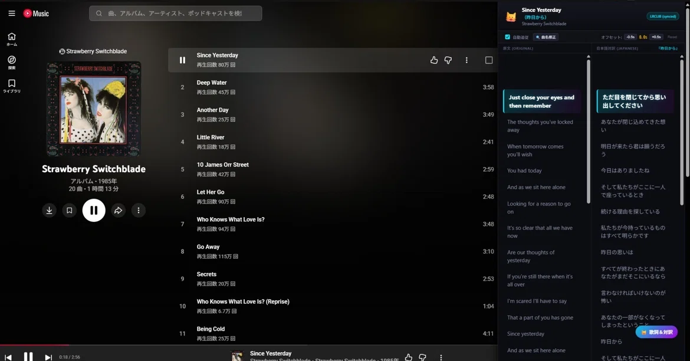
Task: Tick the Since Yesterday row selection checkbox
Action: [x=489, y=60]
